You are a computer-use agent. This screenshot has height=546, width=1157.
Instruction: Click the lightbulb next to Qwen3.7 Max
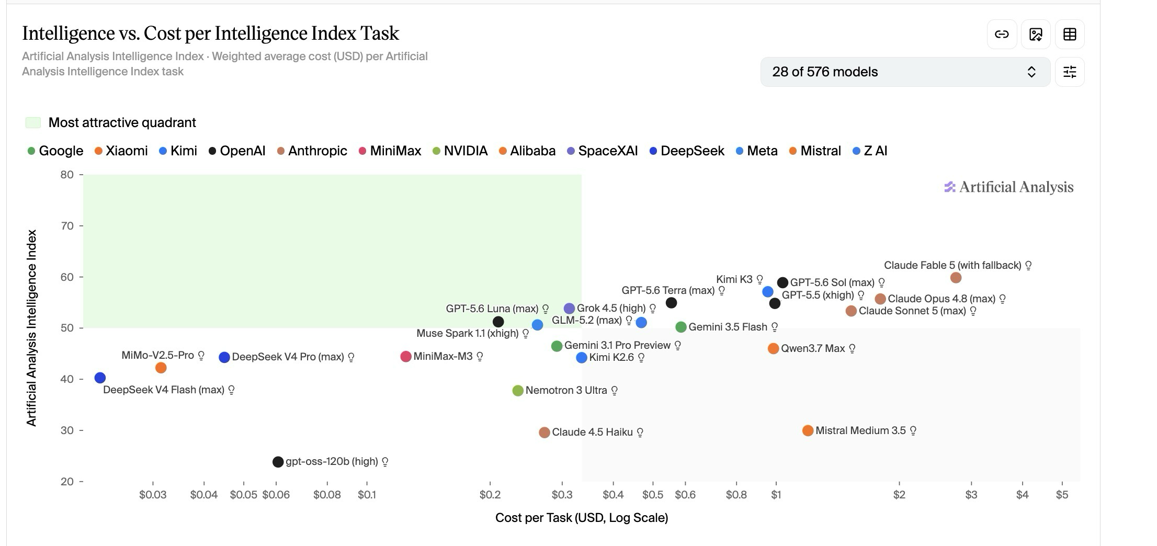click(x=852, y=349)
